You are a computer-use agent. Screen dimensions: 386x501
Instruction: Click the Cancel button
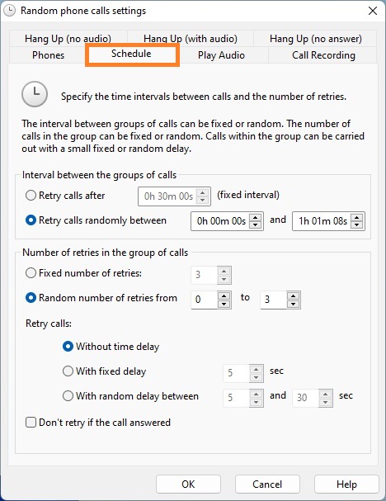(x=267, y=484)
